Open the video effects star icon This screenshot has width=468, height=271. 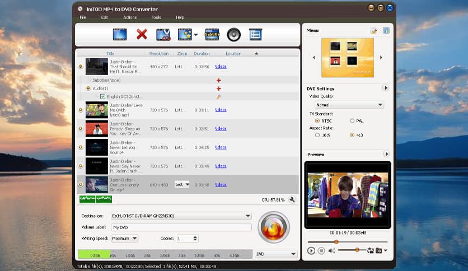tap(185, 35)
